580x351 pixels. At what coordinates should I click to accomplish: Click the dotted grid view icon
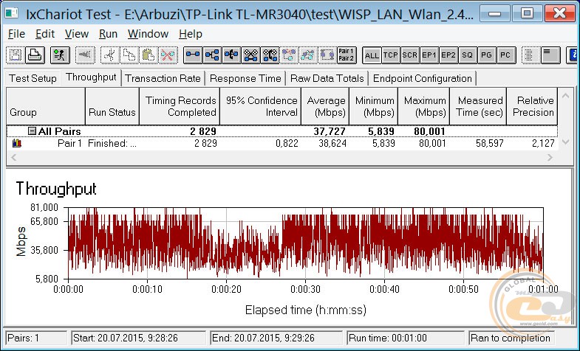coord(531,55)
